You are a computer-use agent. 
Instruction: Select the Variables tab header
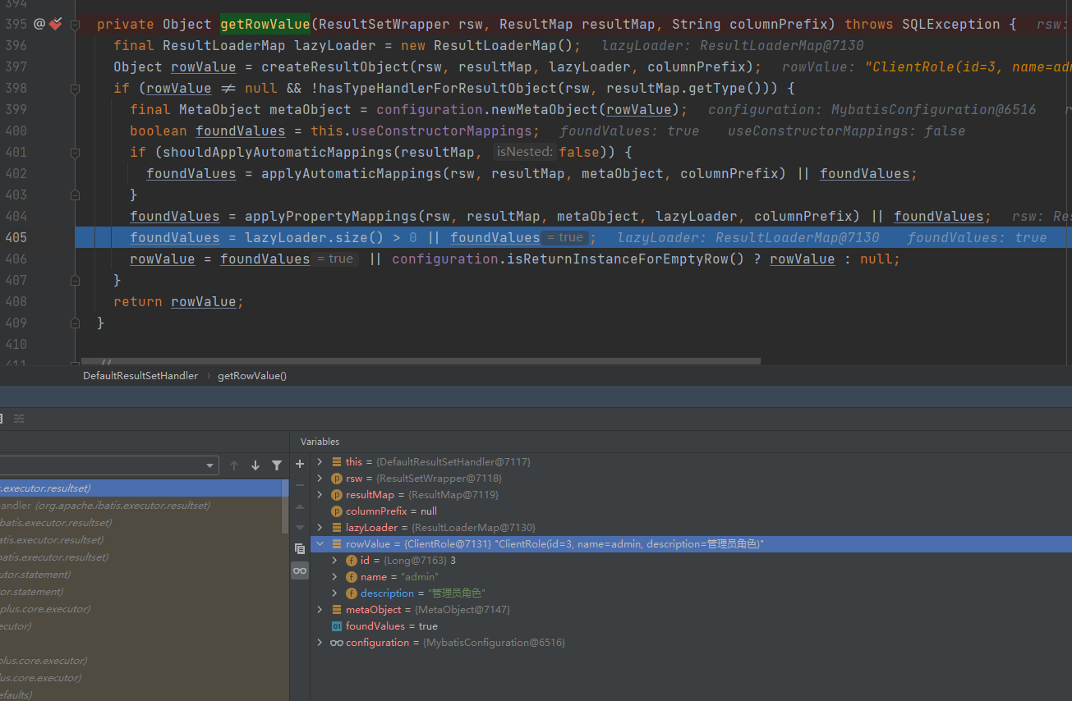coord(320,442)
